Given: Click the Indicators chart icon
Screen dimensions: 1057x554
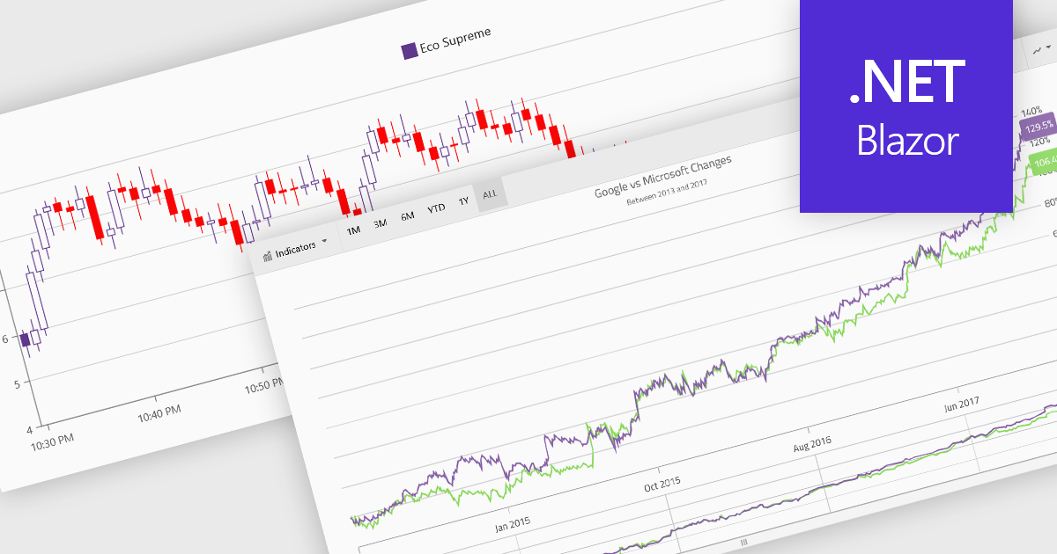Looking at the screenshot, I should coord(267,255).
